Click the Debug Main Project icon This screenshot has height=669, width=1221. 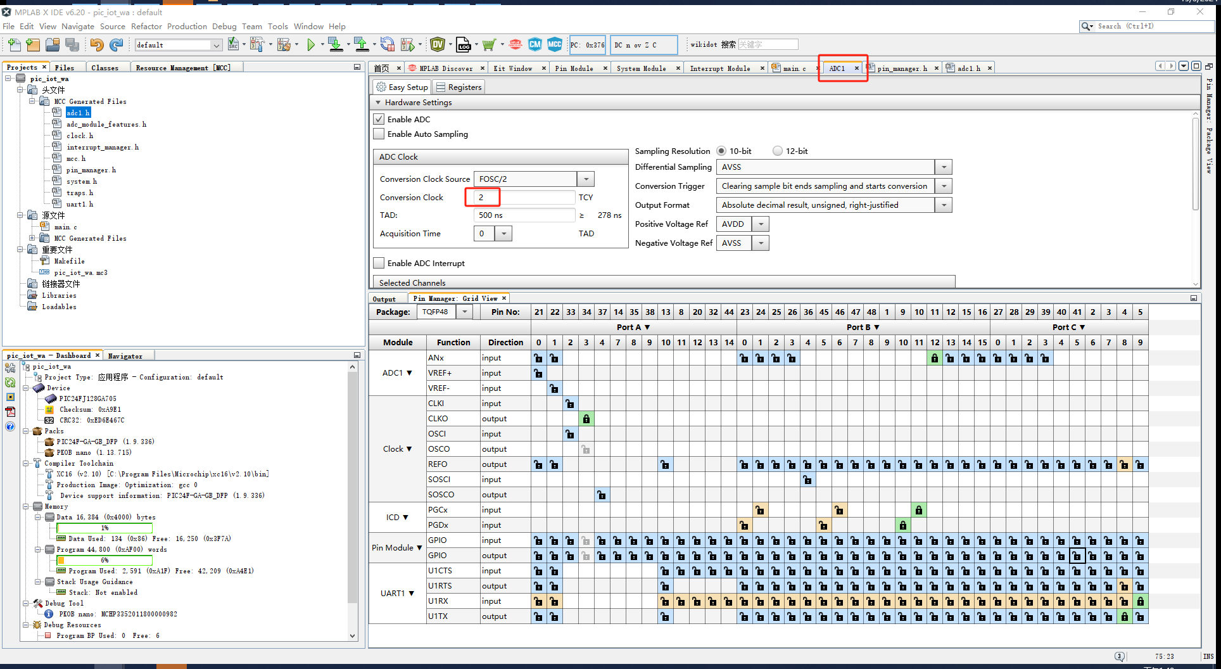pyautogui.click(x=407, y=44)
